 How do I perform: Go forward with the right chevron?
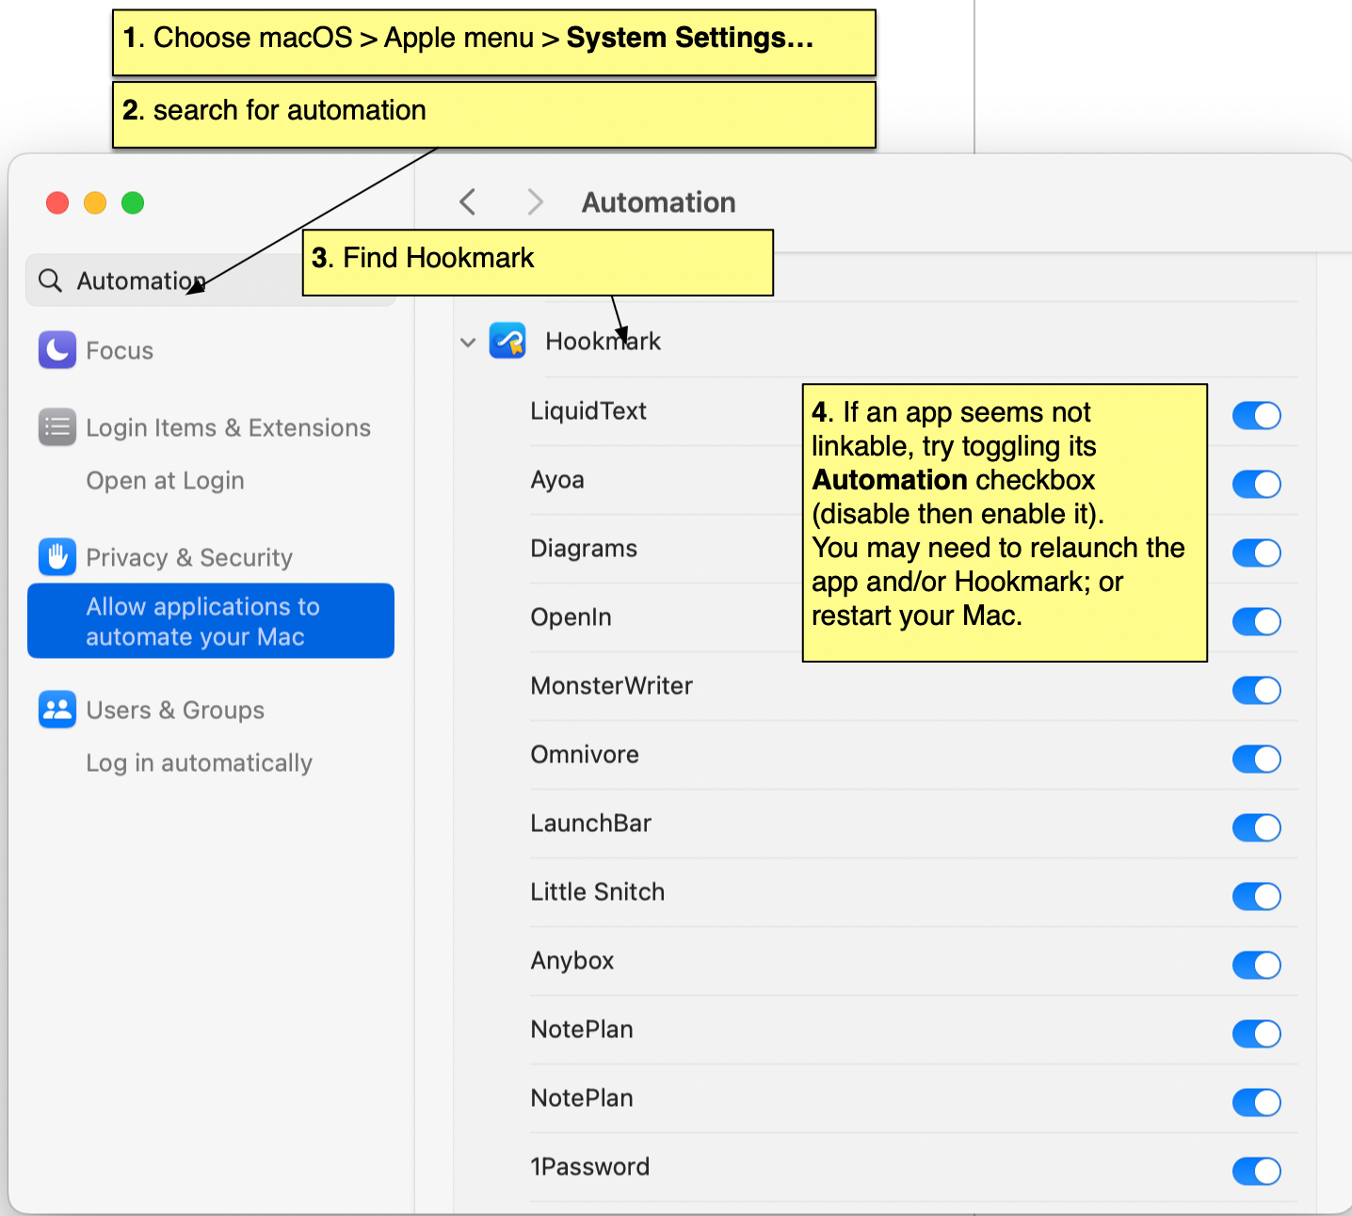pos(536,201)
